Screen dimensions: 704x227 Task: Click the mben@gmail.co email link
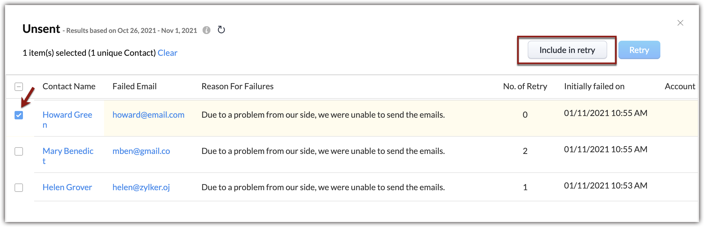pos(141,151)
